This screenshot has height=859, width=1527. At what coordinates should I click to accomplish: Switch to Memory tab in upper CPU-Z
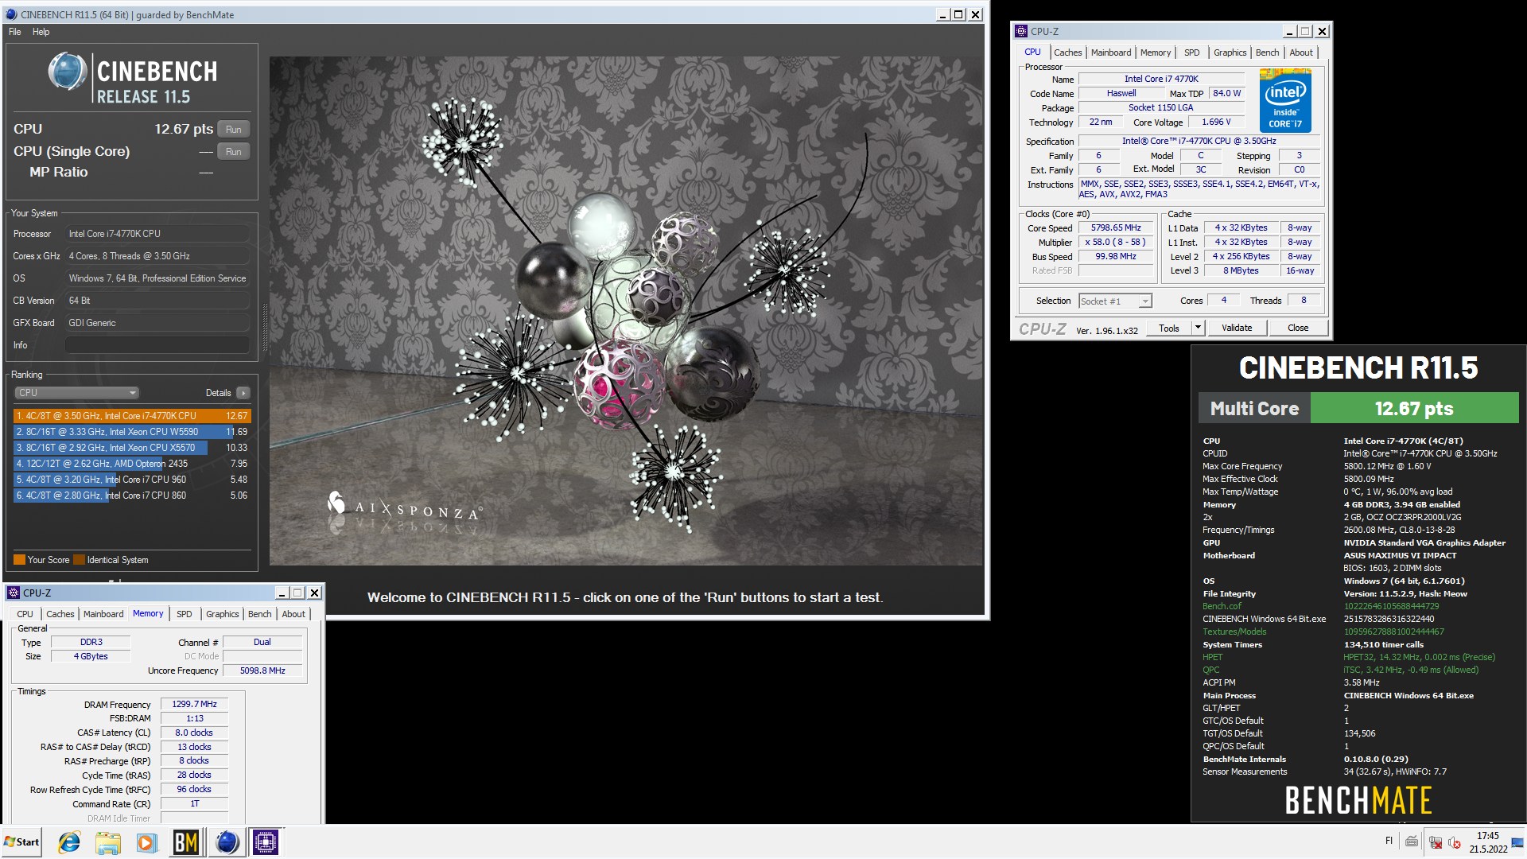coord(1156,52)
